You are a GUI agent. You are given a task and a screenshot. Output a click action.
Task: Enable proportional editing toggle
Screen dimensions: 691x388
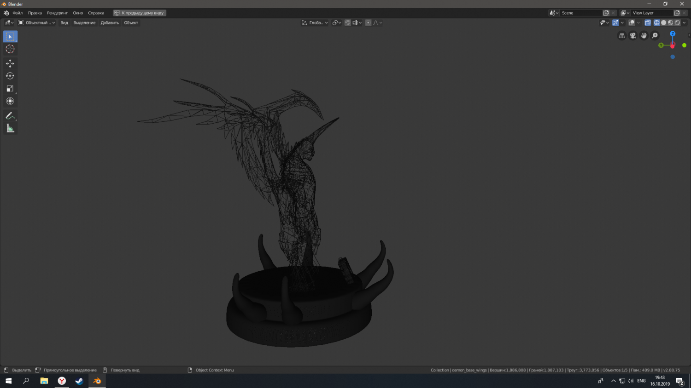[368, 23]
